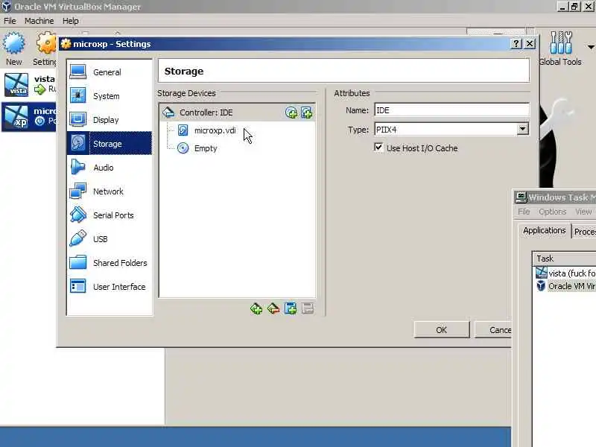
Task: Open Options menu in Windows Task Manager
Action: point(552,212)
